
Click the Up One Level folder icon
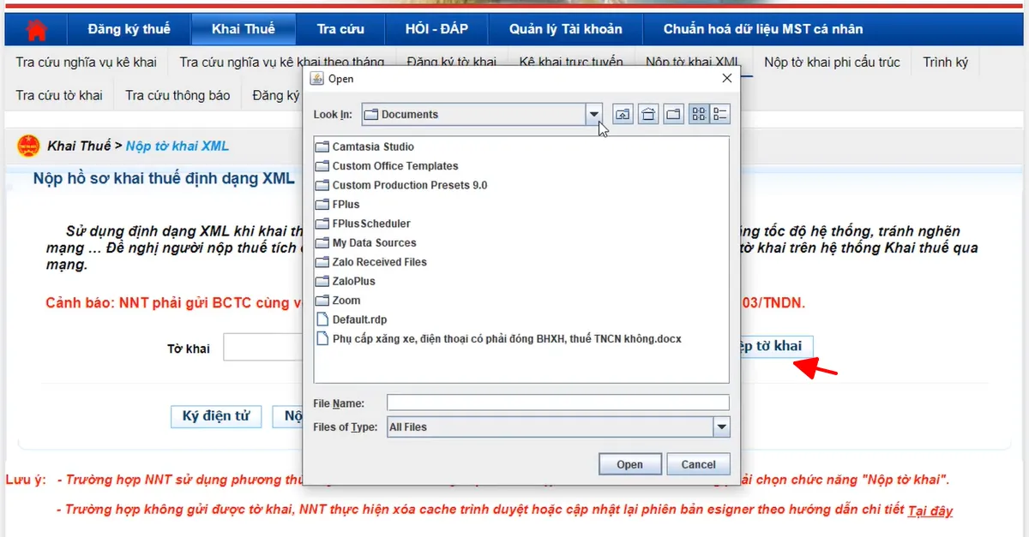click(x=623, y=114)
